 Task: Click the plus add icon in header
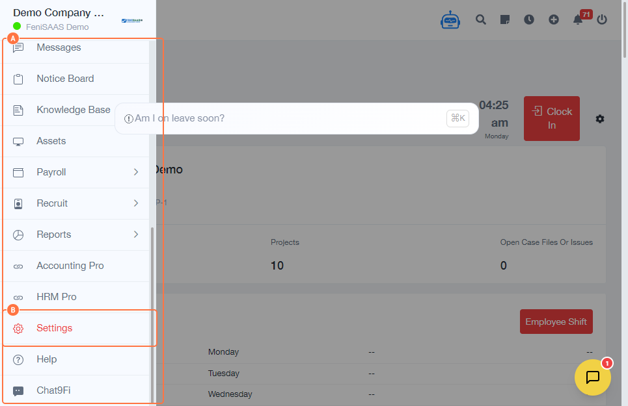click(x=554, y=19)
